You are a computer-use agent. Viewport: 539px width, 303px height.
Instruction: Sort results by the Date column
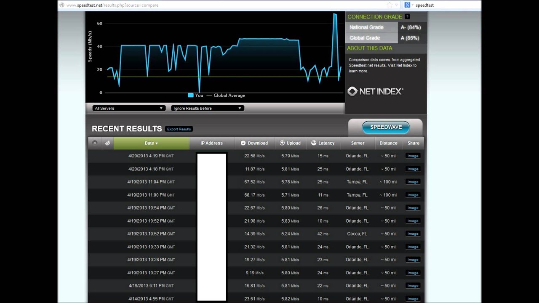click(x=151, y=143)
